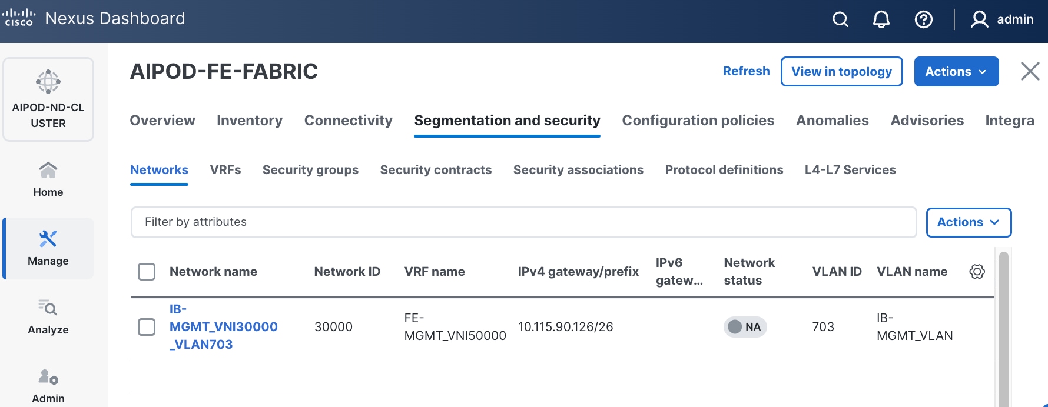Open table column settings gear icon
Viewport: 1048px width, 407px height.
point(977,272)
